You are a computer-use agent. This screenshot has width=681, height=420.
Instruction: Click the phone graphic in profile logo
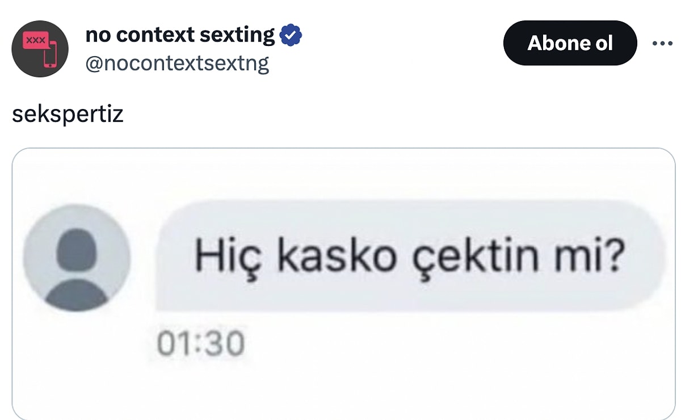(51, 57)
